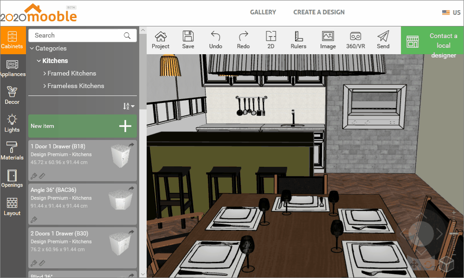Generate an Image render
This screenshot has height=278, width=464.
tap(328, 40)
